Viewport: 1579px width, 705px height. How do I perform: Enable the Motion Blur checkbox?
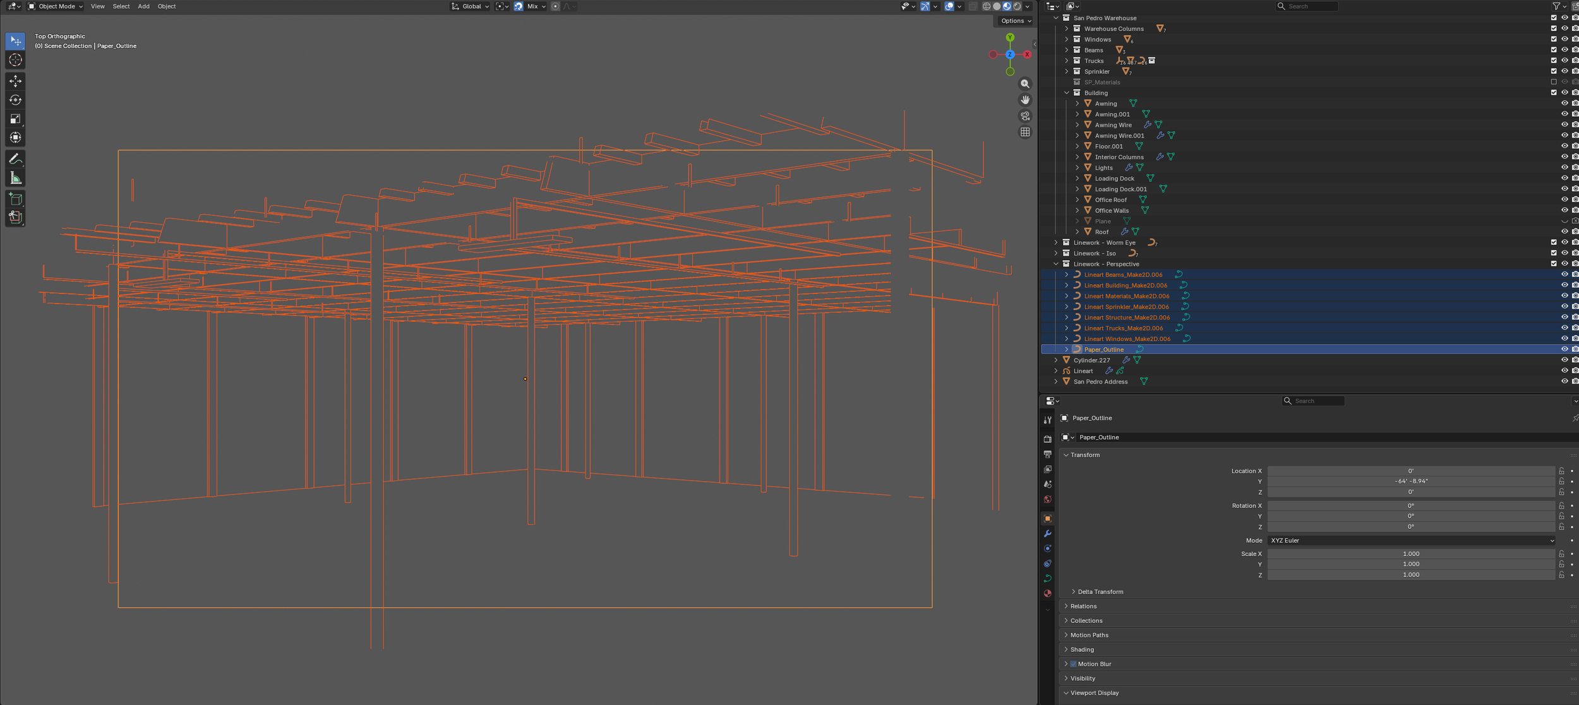pyautogui.click(x=1073, y=663)
